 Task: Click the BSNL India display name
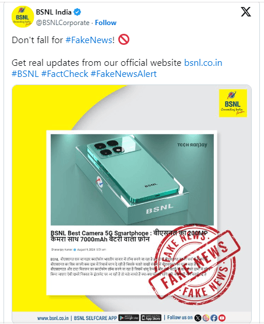(x=54, y=12)
